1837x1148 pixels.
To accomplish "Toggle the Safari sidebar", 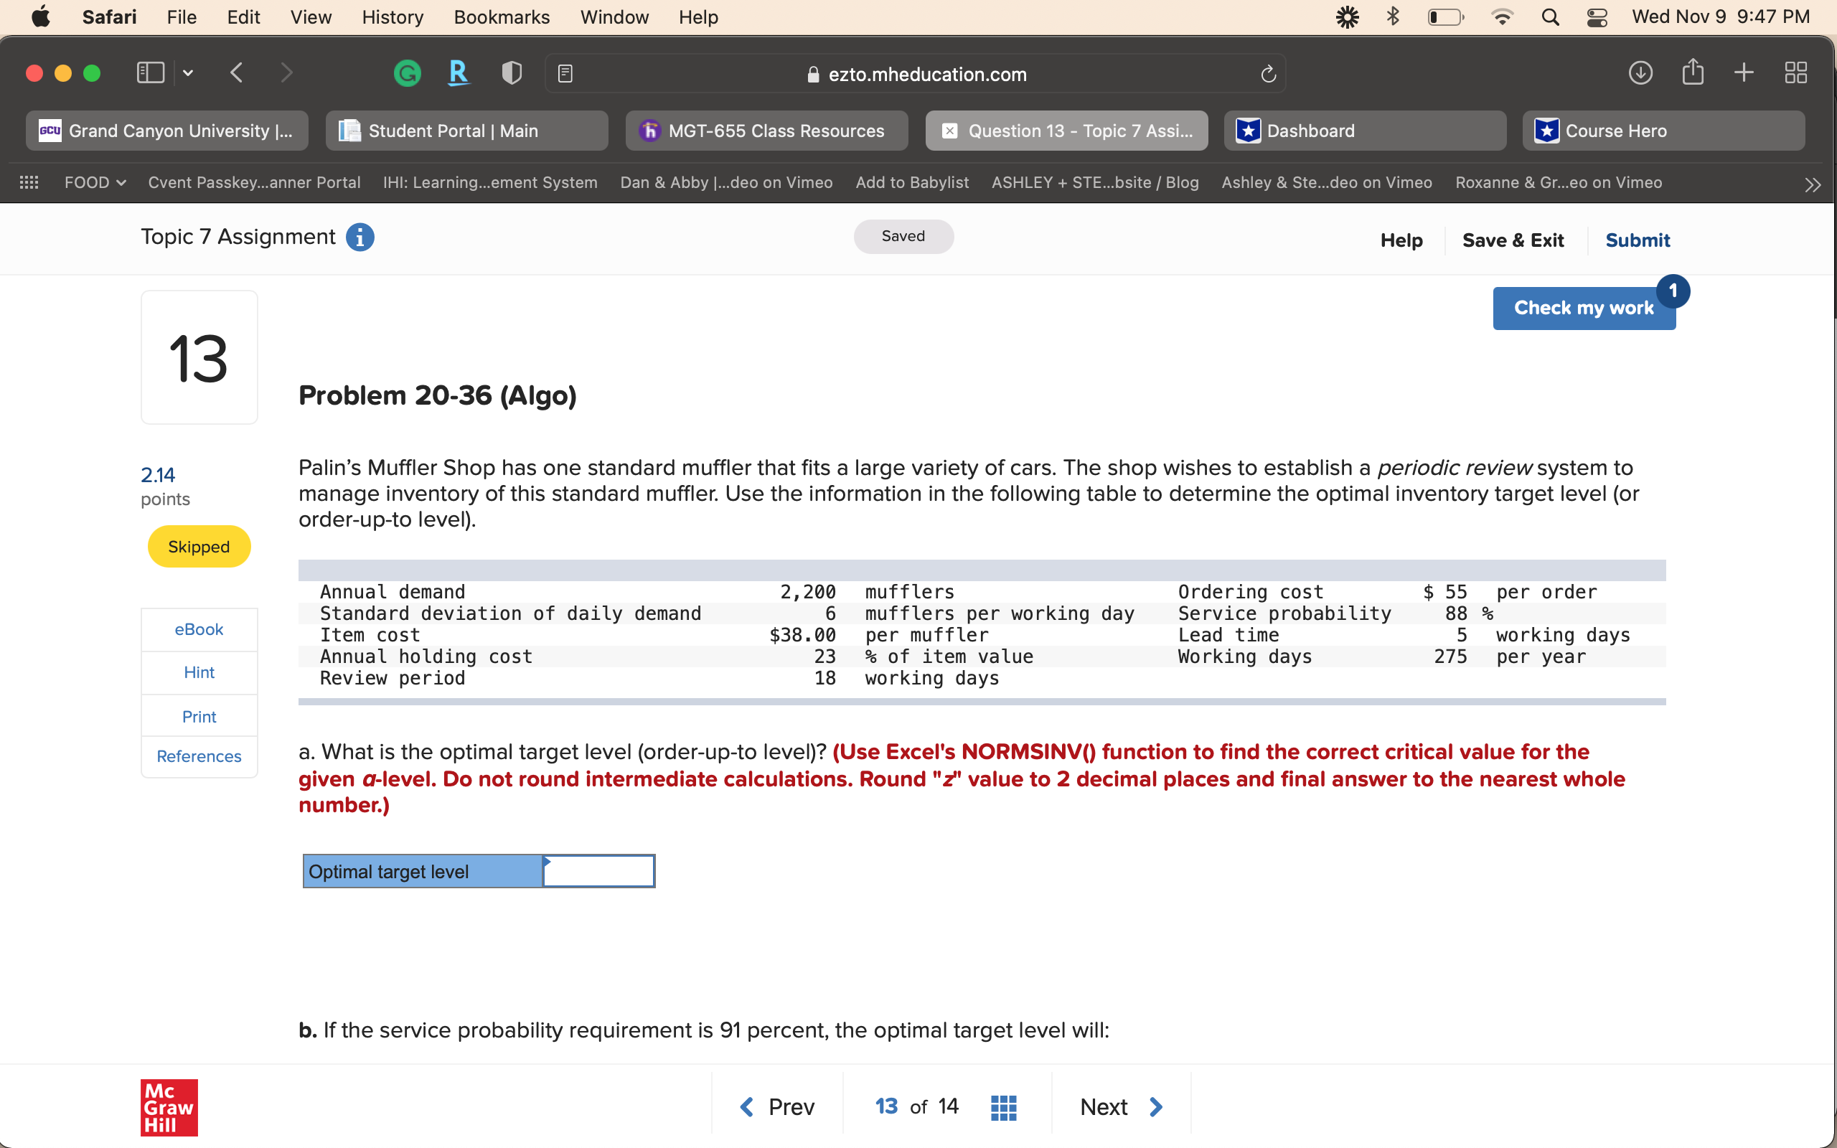I will point(150,73).
